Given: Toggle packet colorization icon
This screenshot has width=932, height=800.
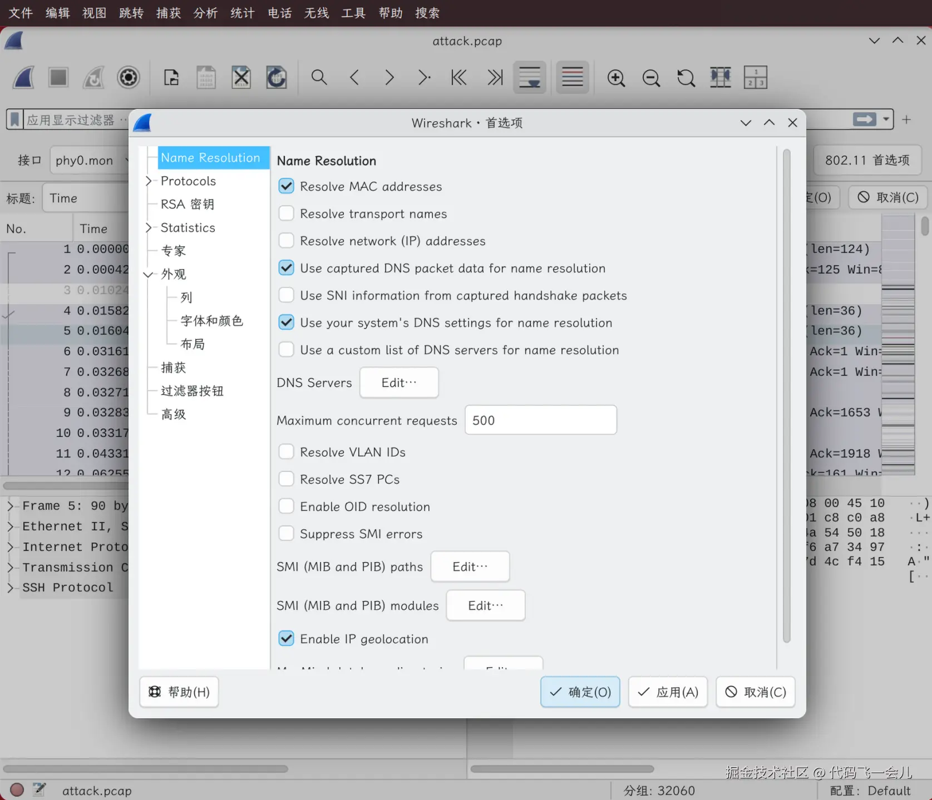Looking at the screenshot, I should coord(573,77).
